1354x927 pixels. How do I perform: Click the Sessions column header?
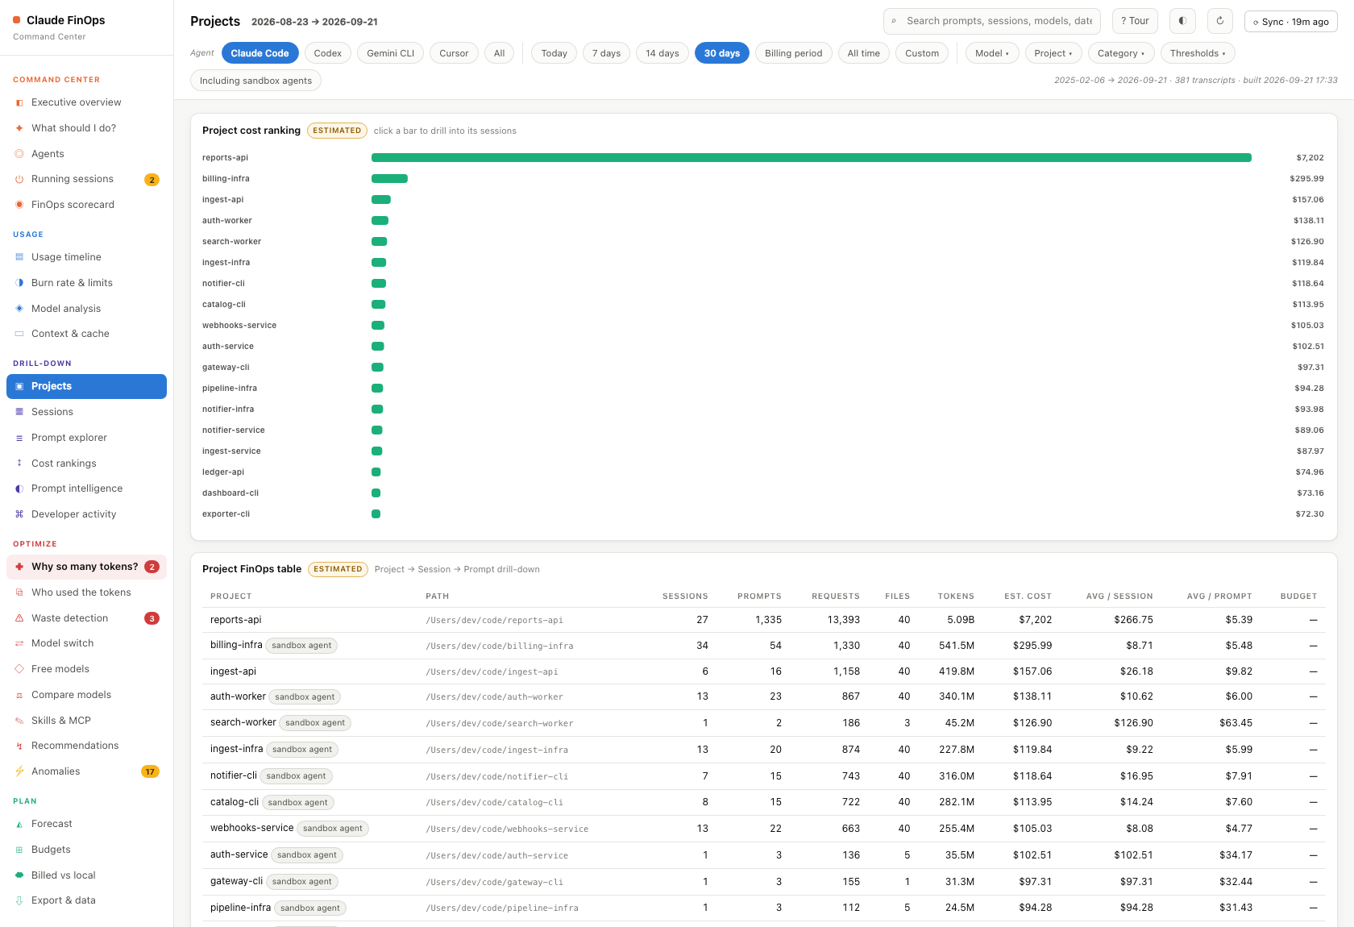685,597
